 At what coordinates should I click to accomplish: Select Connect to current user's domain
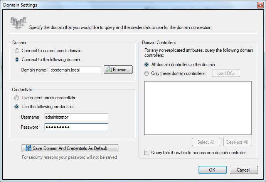point(17,51)
